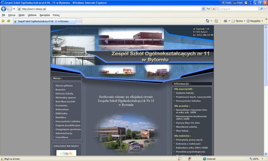Click the language bar help question icon

[246, 3]
